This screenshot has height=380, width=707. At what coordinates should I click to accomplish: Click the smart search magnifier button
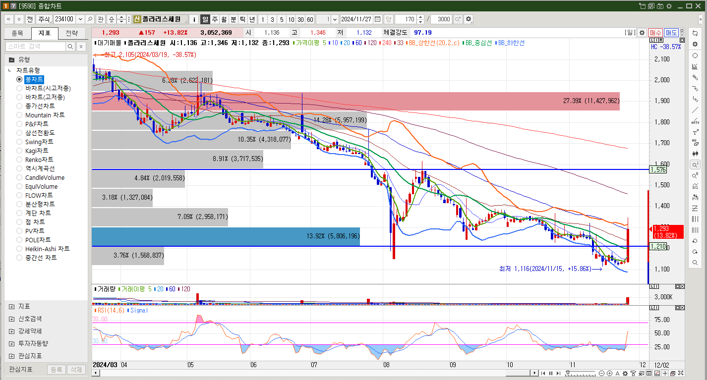[x=70, y=46]
